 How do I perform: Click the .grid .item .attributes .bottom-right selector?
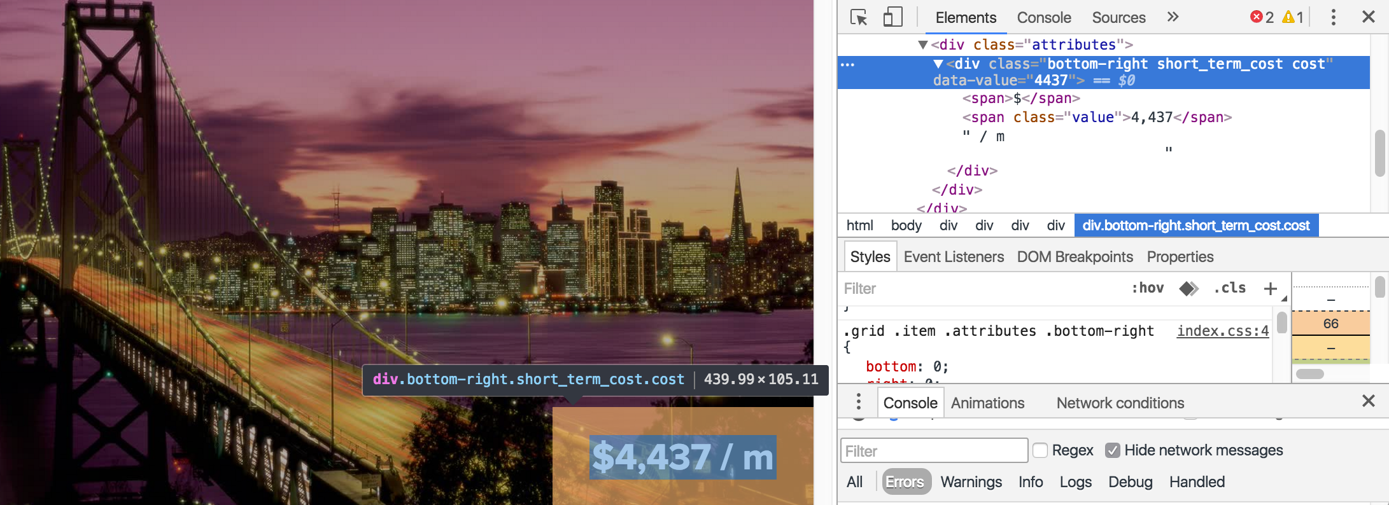[998, 331]
